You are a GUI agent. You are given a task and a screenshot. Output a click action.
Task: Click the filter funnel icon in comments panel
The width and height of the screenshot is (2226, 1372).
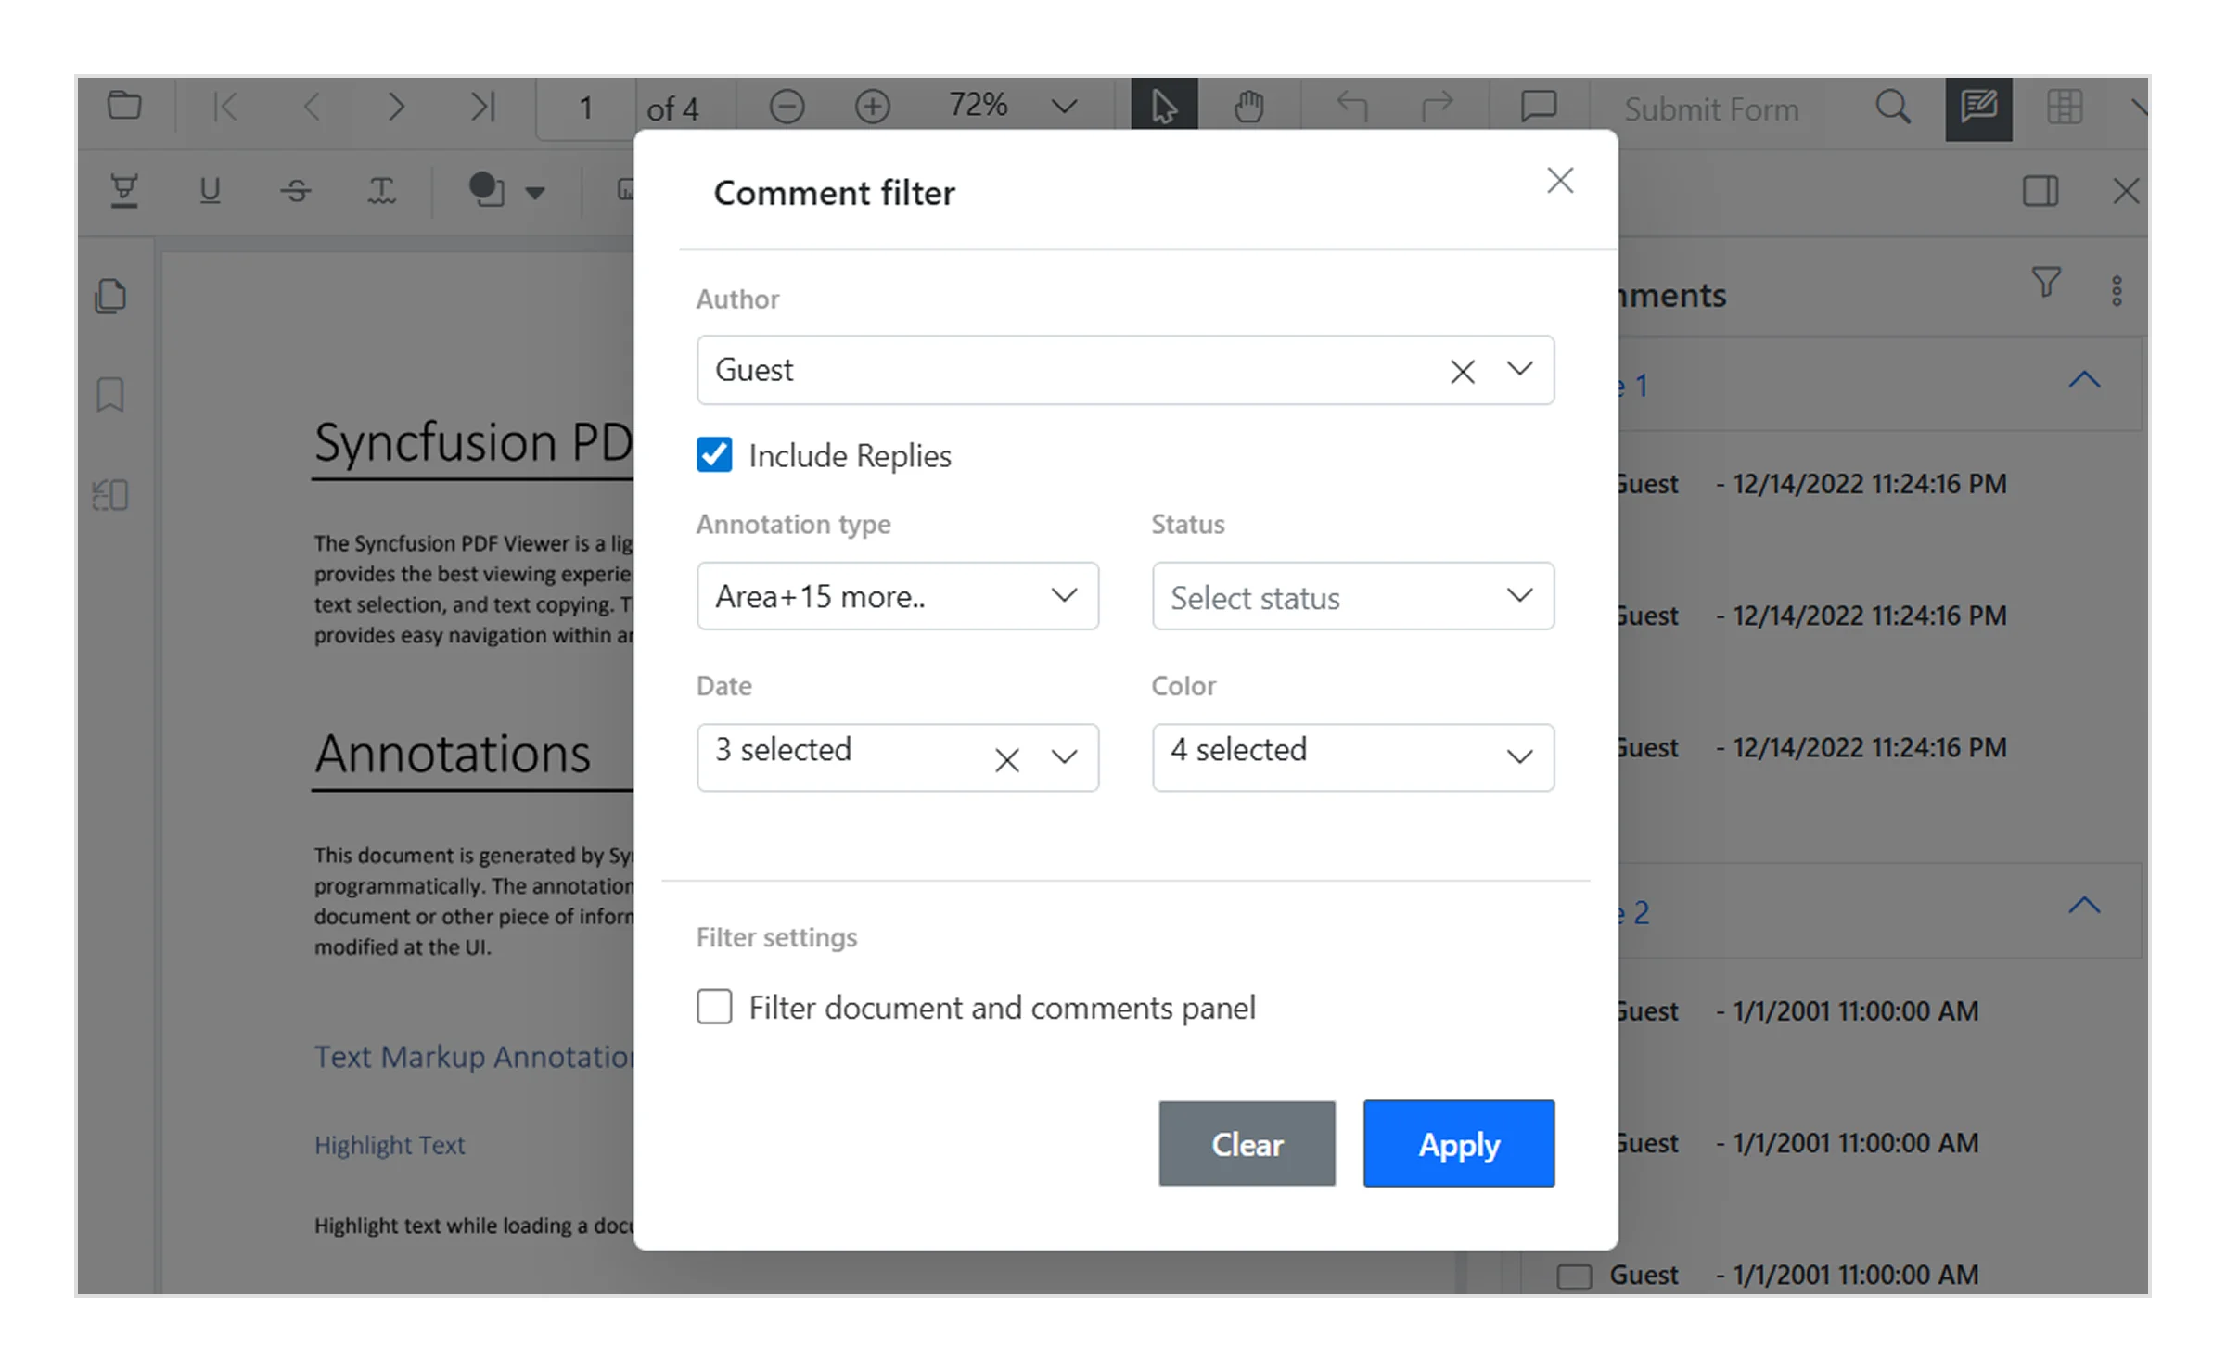click(x=2046, y=282)
